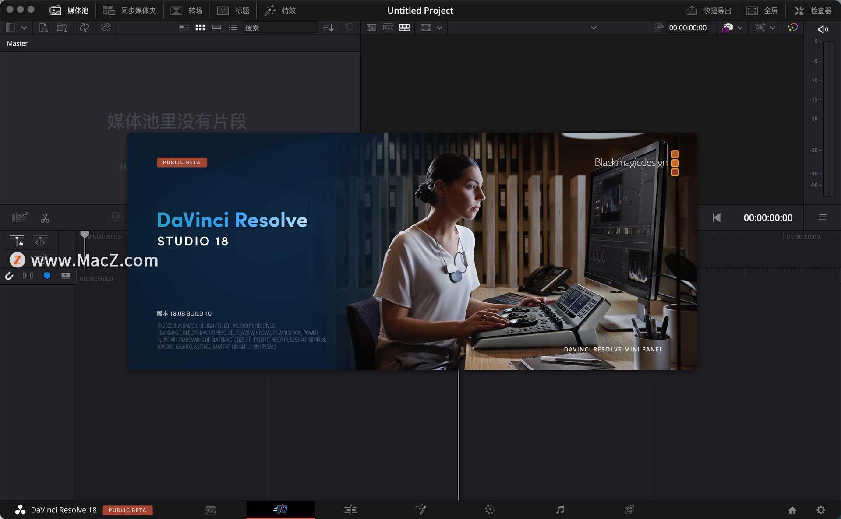Viewport: 841px width, 519px height.
Task: Select source tape viewer mode icon
Action: pyautogui.click(x=388, y=28)
